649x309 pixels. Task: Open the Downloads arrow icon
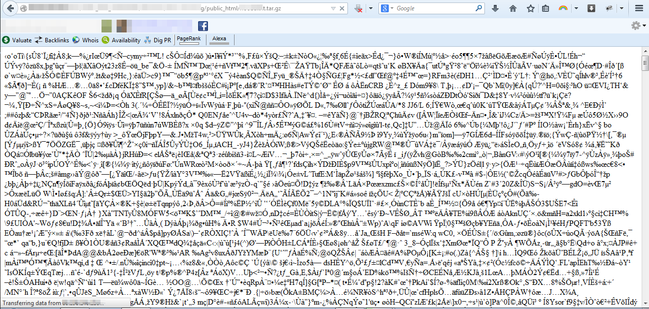tap(495, 8)
